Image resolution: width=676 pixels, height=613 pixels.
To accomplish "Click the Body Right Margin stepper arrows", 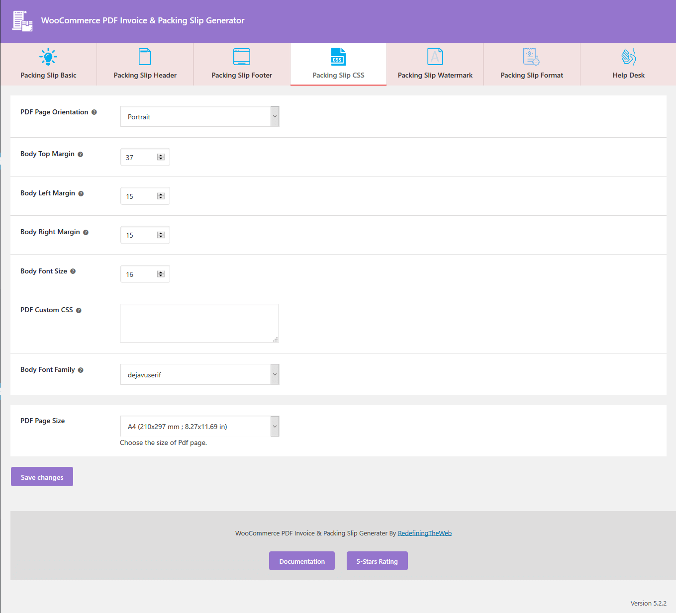I will point(161,235).
